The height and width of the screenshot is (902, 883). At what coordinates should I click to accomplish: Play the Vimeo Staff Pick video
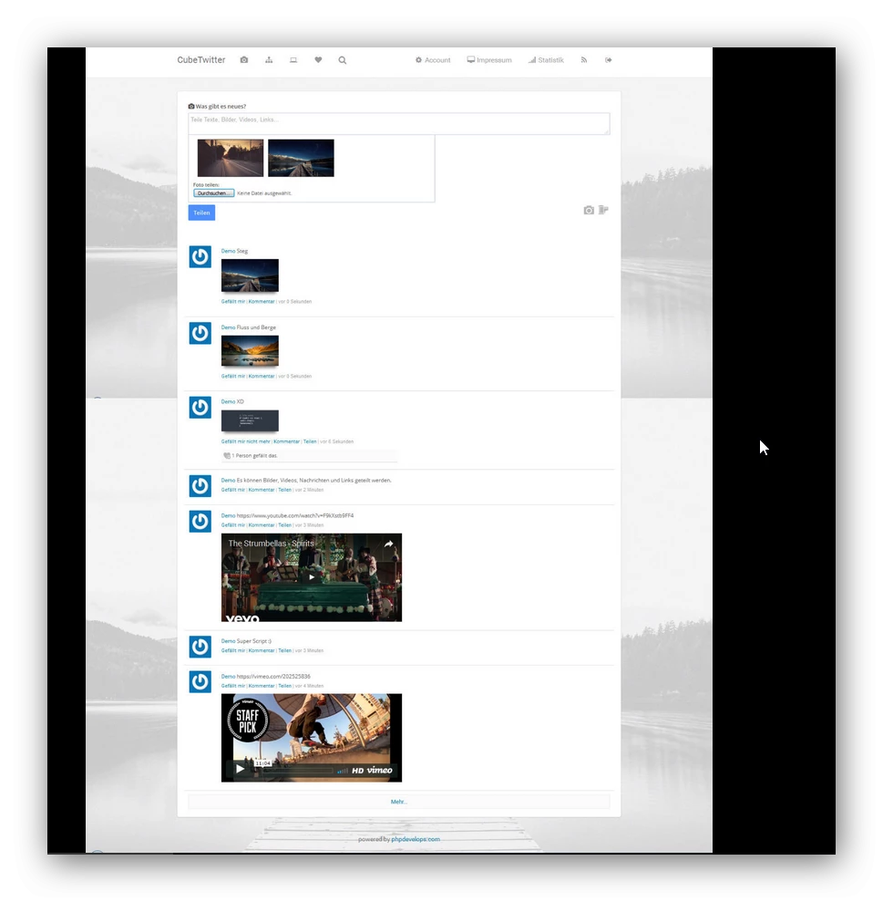(241, 769)
